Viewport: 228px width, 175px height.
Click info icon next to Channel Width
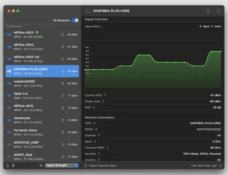(x=107, y=148)
